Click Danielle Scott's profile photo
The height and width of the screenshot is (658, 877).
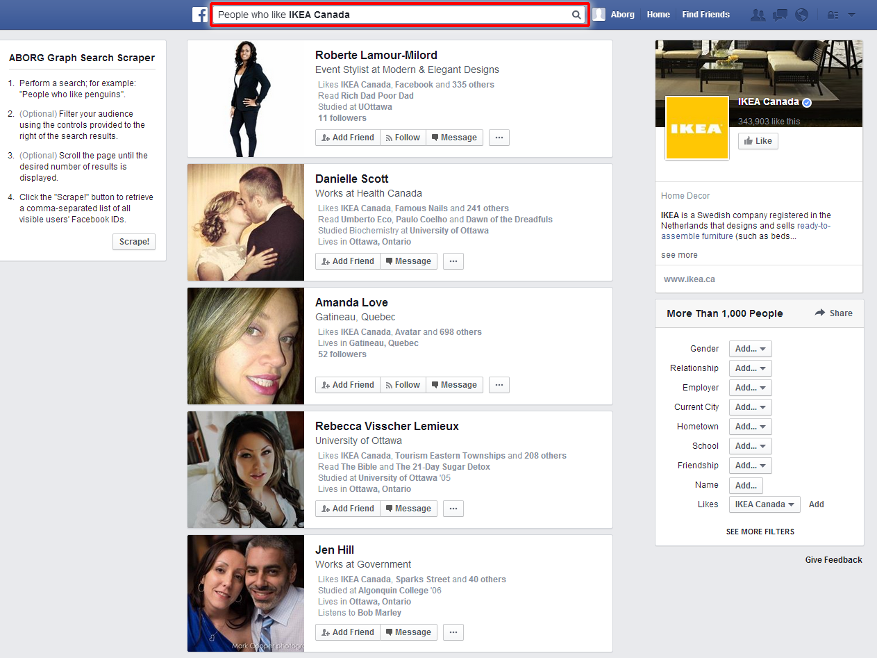(246, 222)
